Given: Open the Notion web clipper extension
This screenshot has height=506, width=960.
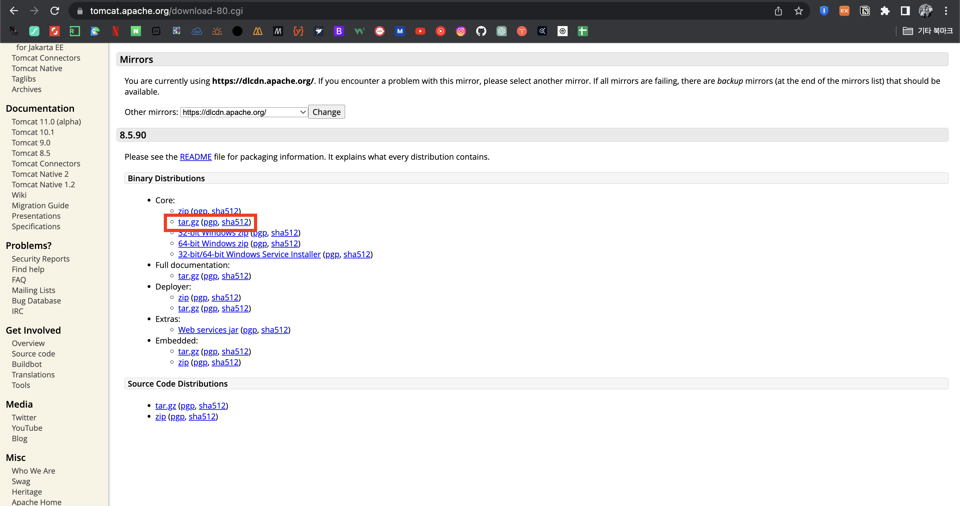Looking at the screenshot, I should [x=864, y=11].
